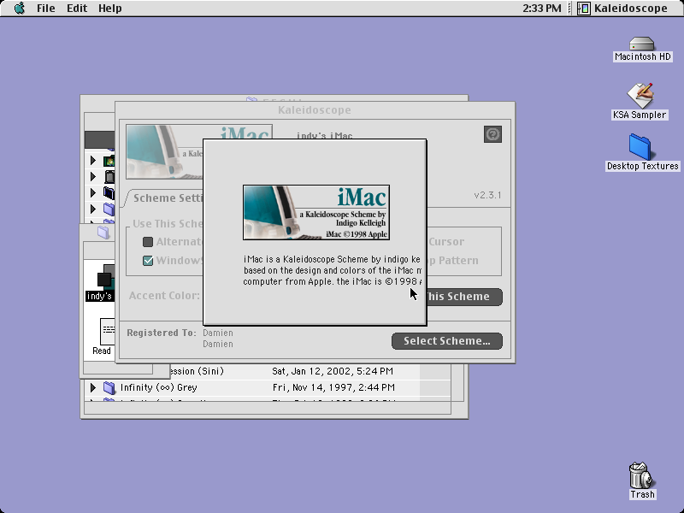Select the dark navy folder icon in Finder list

tap(109, 193)
